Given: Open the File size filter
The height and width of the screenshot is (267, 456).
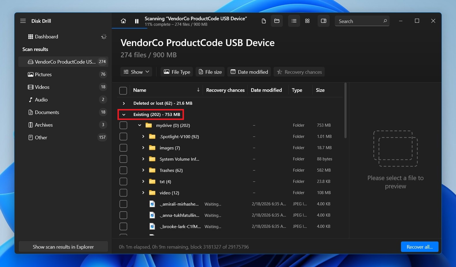Looking at the screenshot, I should coord(210,72).
